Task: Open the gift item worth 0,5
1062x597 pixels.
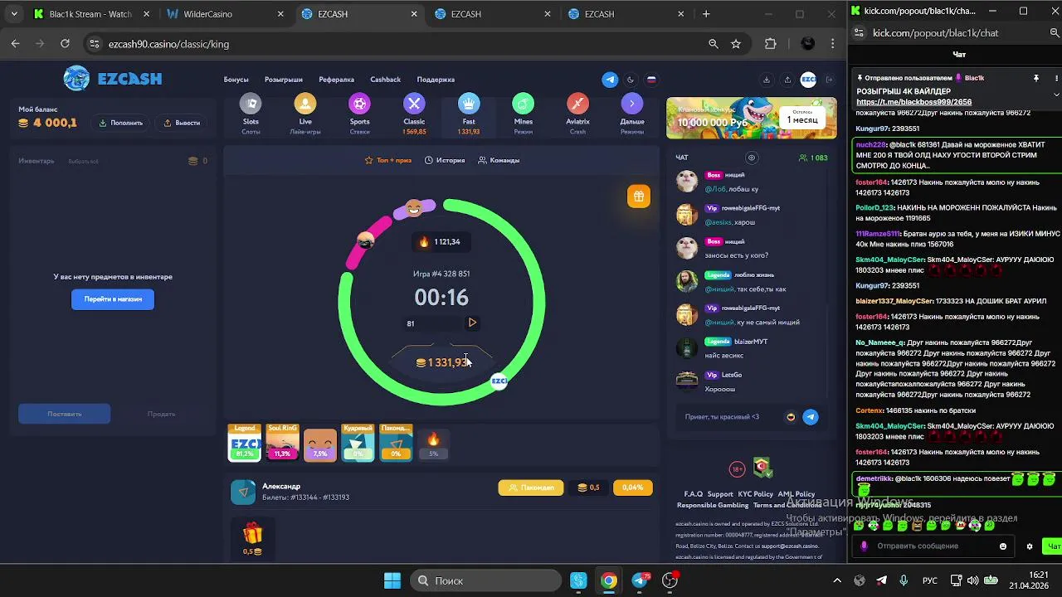Action: (252, 537)
